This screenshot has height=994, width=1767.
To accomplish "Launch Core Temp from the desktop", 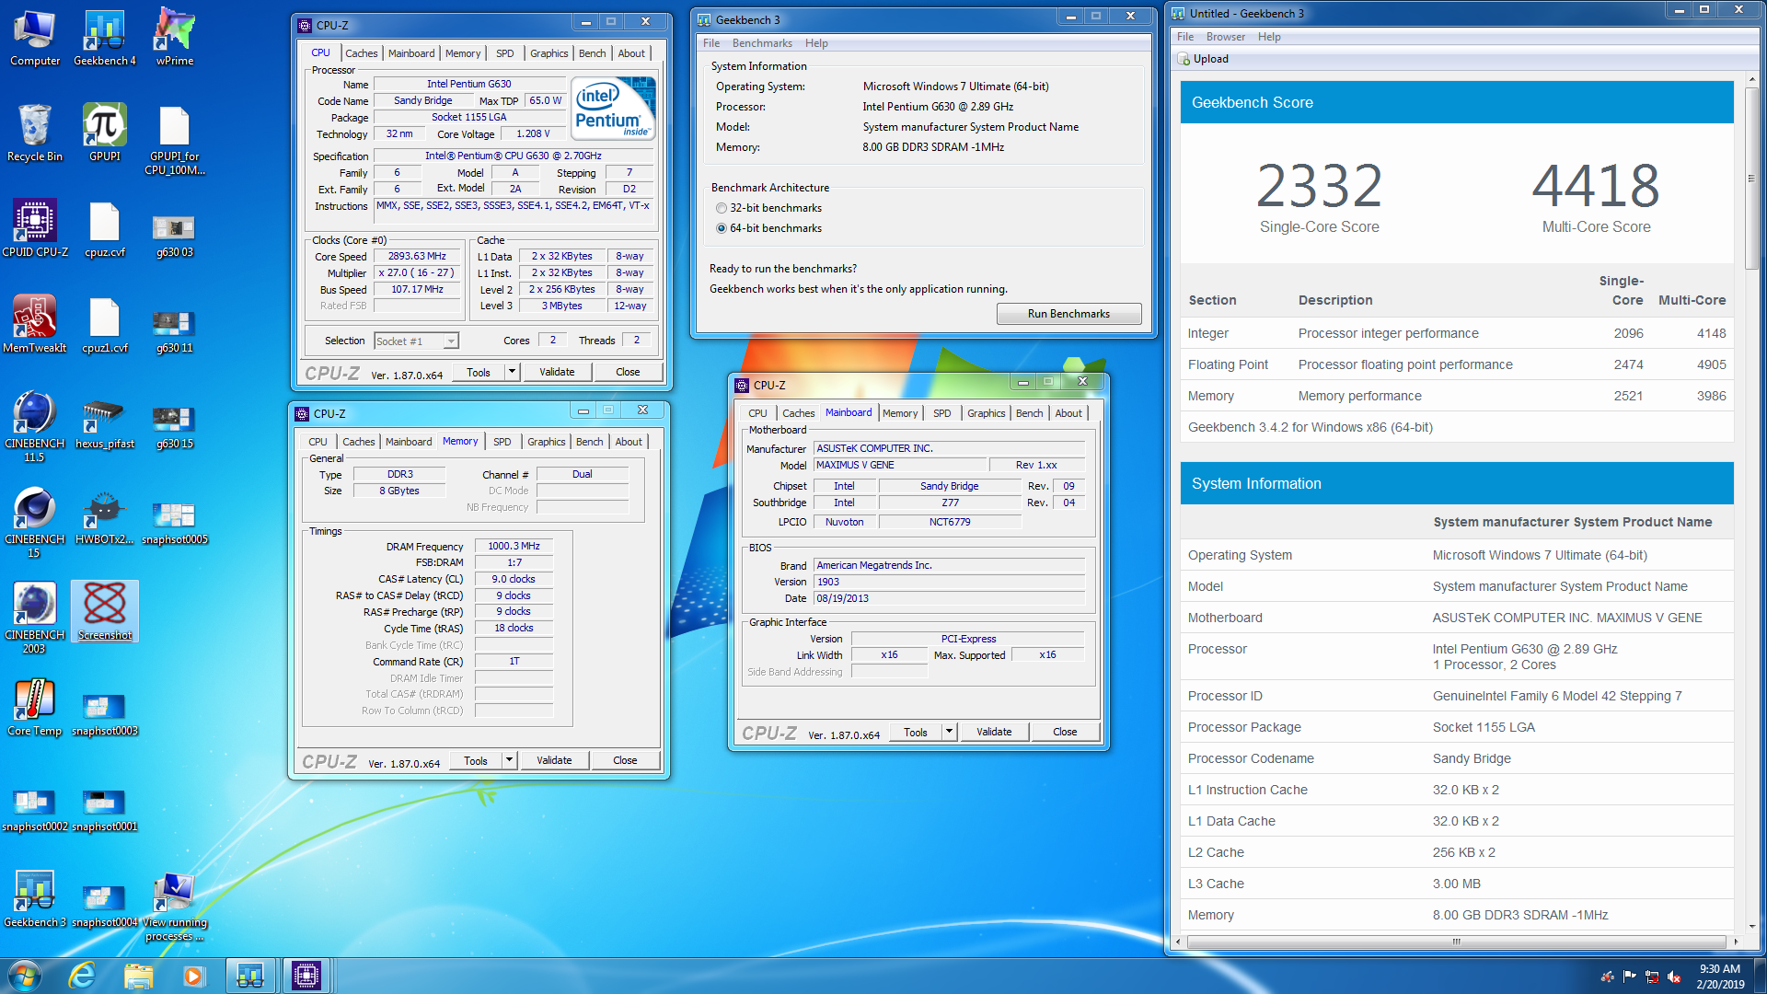I will [35, 708].
